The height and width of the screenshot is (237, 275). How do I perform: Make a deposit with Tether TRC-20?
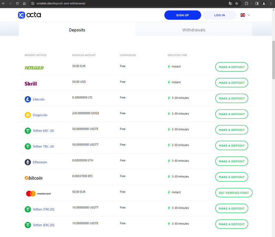231,145
